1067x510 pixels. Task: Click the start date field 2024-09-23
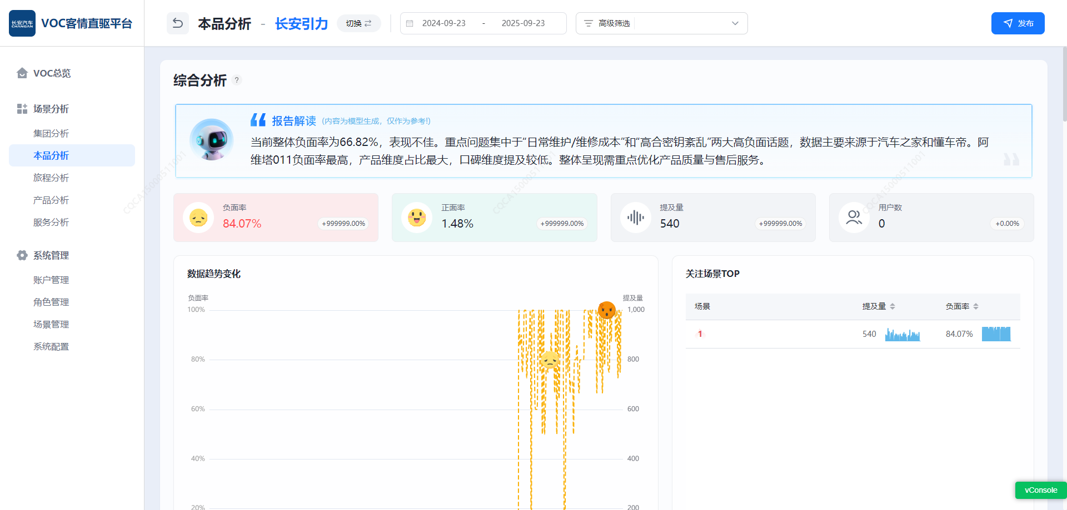point(443,23)
